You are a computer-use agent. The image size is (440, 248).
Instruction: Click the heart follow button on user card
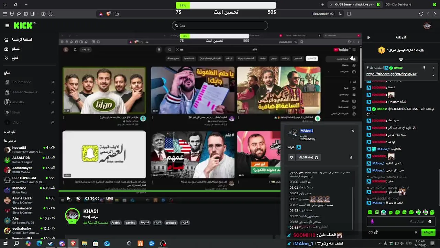coord(291,157)
